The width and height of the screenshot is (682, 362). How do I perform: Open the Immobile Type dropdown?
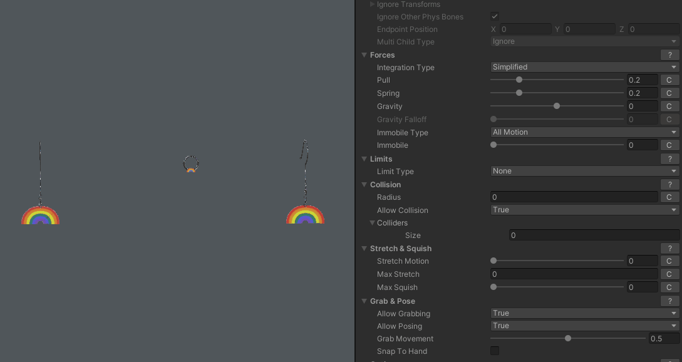(584, 132)
